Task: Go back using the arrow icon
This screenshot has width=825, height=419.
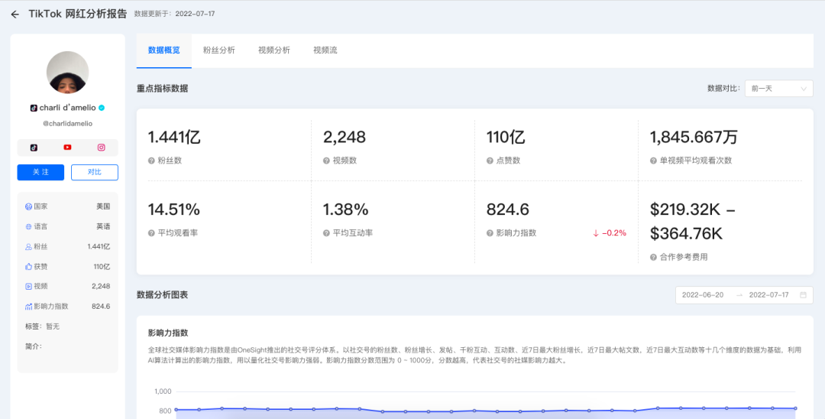Action: click(x=15, y=15)
